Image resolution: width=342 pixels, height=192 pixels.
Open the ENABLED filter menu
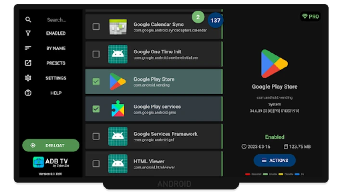coord(56,34)
